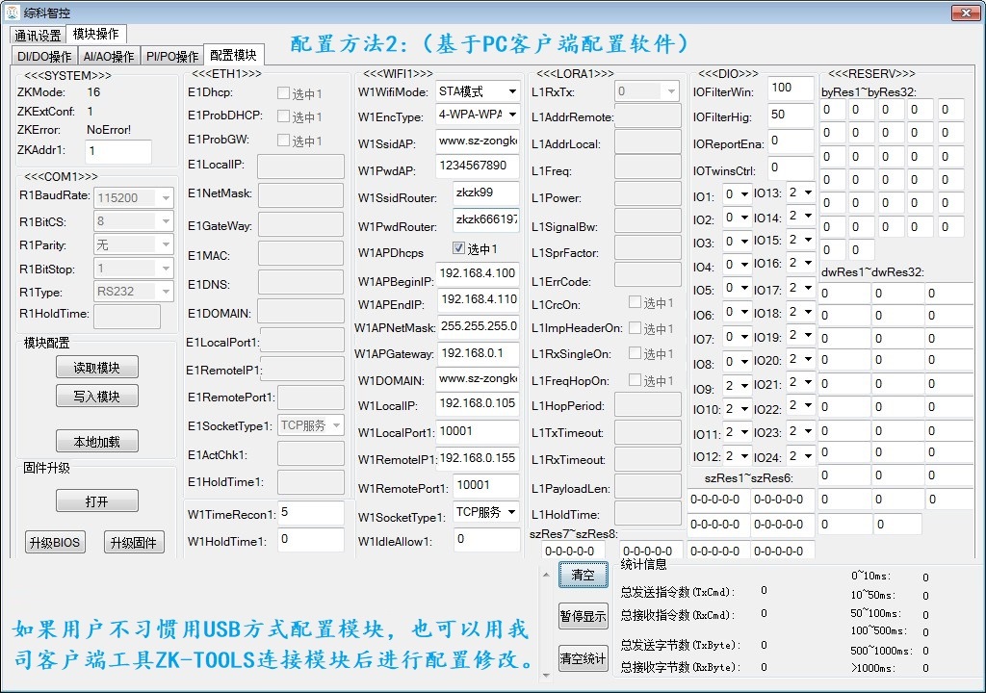This screenshot has height=693, width=986.
Task: Click the 本地加载 button
Action: coord(97,442)
